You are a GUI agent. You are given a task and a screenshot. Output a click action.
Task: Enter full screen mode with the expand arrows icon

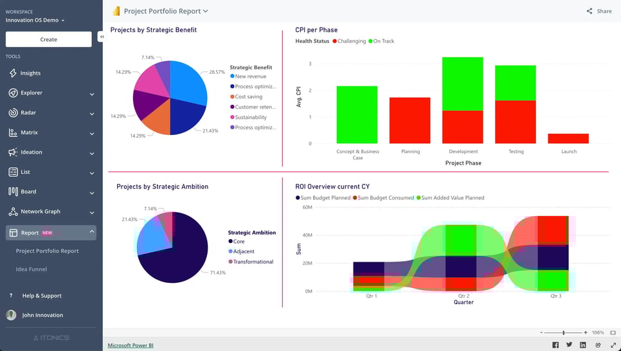[612, 345]
